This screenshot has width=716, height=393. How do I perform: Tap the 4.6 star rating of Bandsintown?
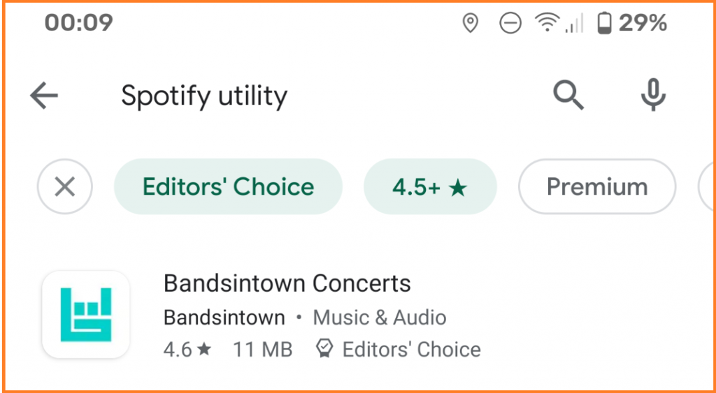pyautogui.click(x=187, y=349)
